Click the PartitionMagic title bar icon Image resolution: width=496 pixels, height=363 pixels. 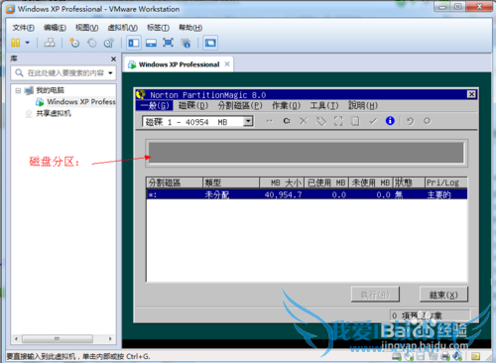[x=141, y=94]
